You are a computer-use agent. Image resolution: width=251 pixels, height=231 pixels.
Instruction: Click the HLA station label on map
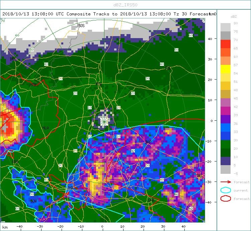pyautogui.click(x=46, y=128)
